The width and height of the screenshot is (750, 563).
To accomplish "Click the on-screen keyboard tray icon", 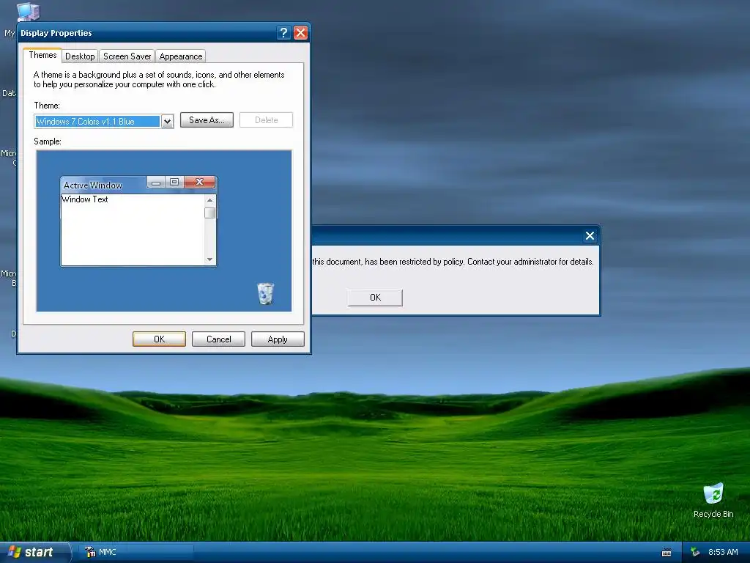I will tap(667, 553).
